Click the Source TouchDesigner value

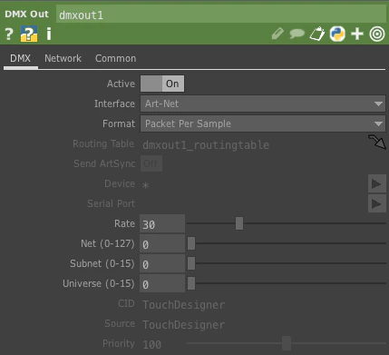(184, 325)
